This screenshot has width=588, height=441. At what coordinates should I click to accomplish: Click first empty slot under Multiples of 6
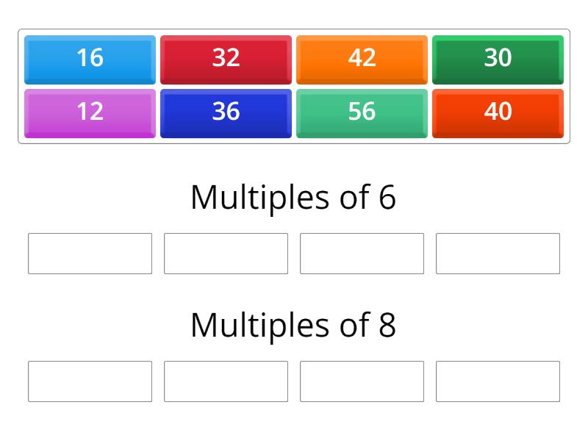click(x=90, y=254)
